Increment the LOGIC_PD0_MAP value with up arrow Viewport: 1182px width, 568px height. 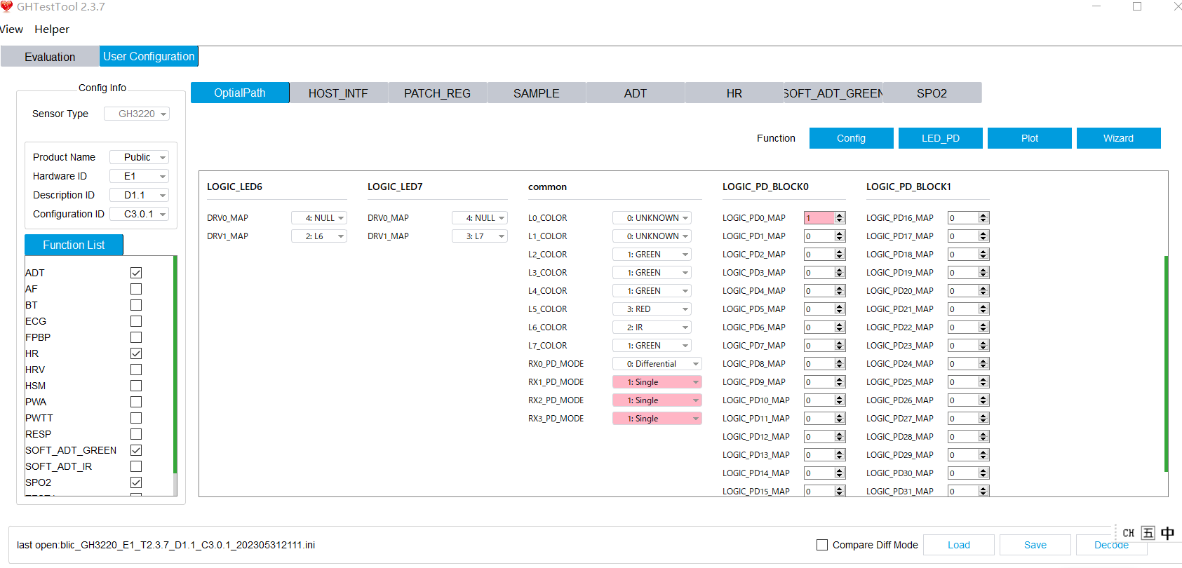coord(840,215)
